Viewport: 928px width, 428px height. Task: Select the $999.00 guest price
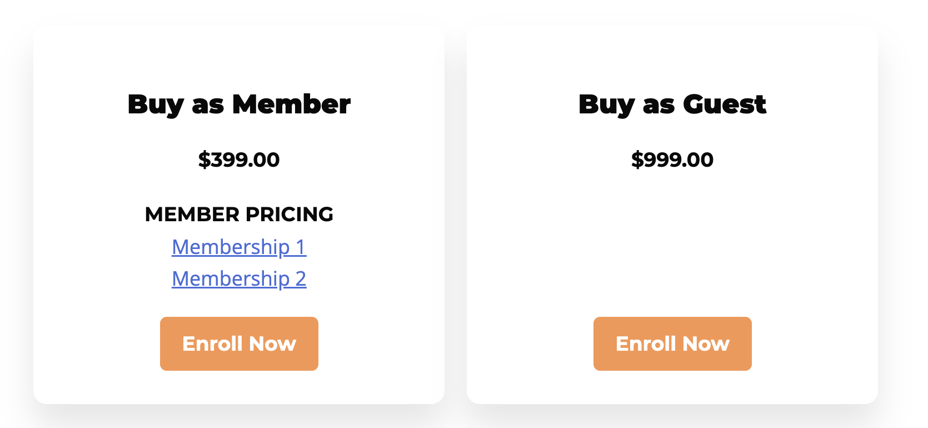tap(672, 160)
